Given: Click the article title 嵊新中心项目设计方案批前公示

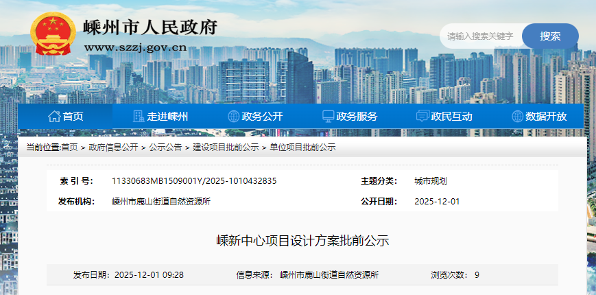Looking at the screenshot, I should [302, 241].
